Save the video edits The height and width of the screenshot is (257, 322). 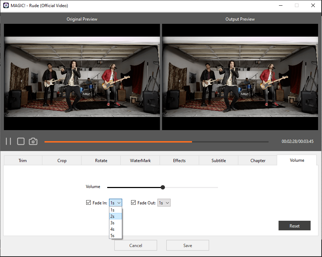(187, 245)
